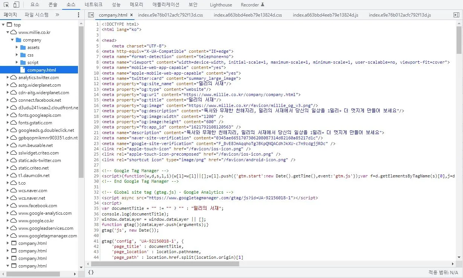Screen dimensions: 463x278
Task: Click the css folder icon
Action: coord(23,55)
